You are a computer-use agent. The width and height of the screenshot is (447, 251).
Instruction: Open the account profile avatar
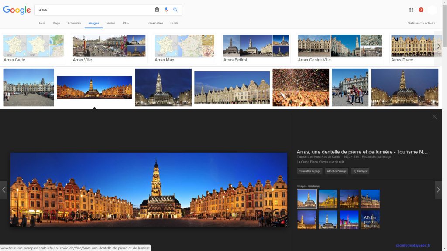pos(432,10)
